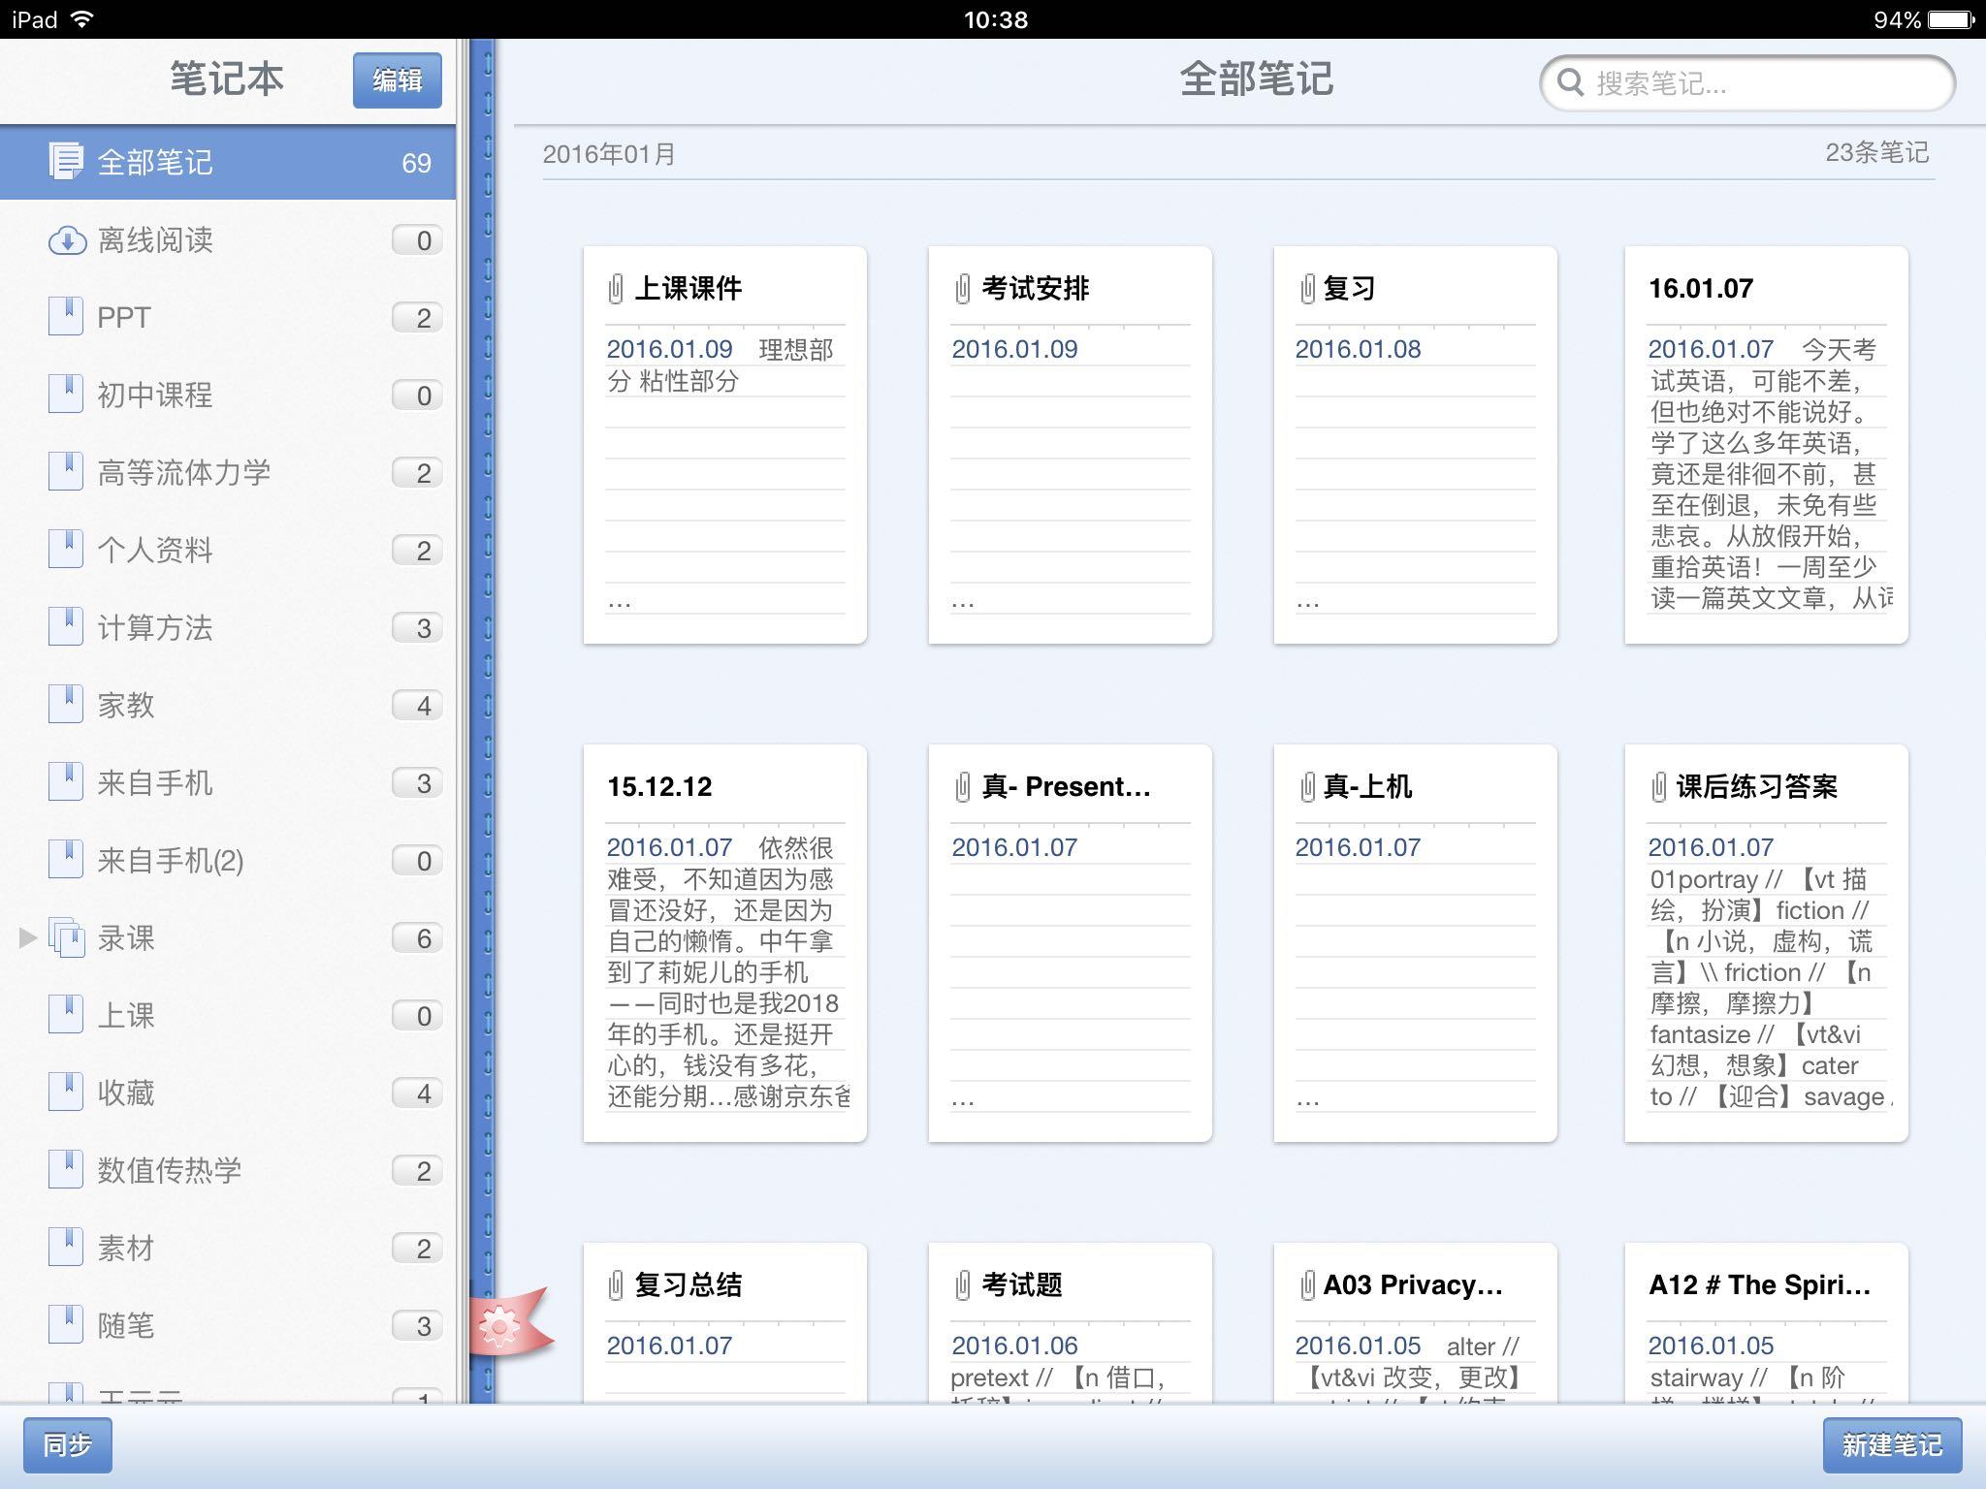Select the PPT notebook icon
The width and height of the screenshot is (1986, 1489).
[x=66, y=317]
